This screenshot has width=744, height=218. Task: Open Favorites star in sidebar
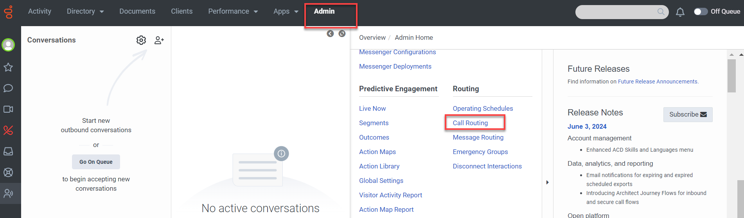point(8,67)
